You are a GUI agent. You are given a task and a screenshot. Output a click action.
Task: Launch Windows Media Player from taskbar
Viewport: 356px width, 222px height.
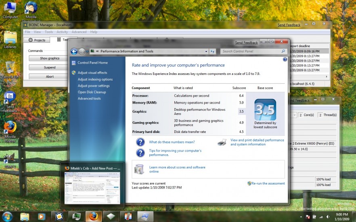point(41,217)
